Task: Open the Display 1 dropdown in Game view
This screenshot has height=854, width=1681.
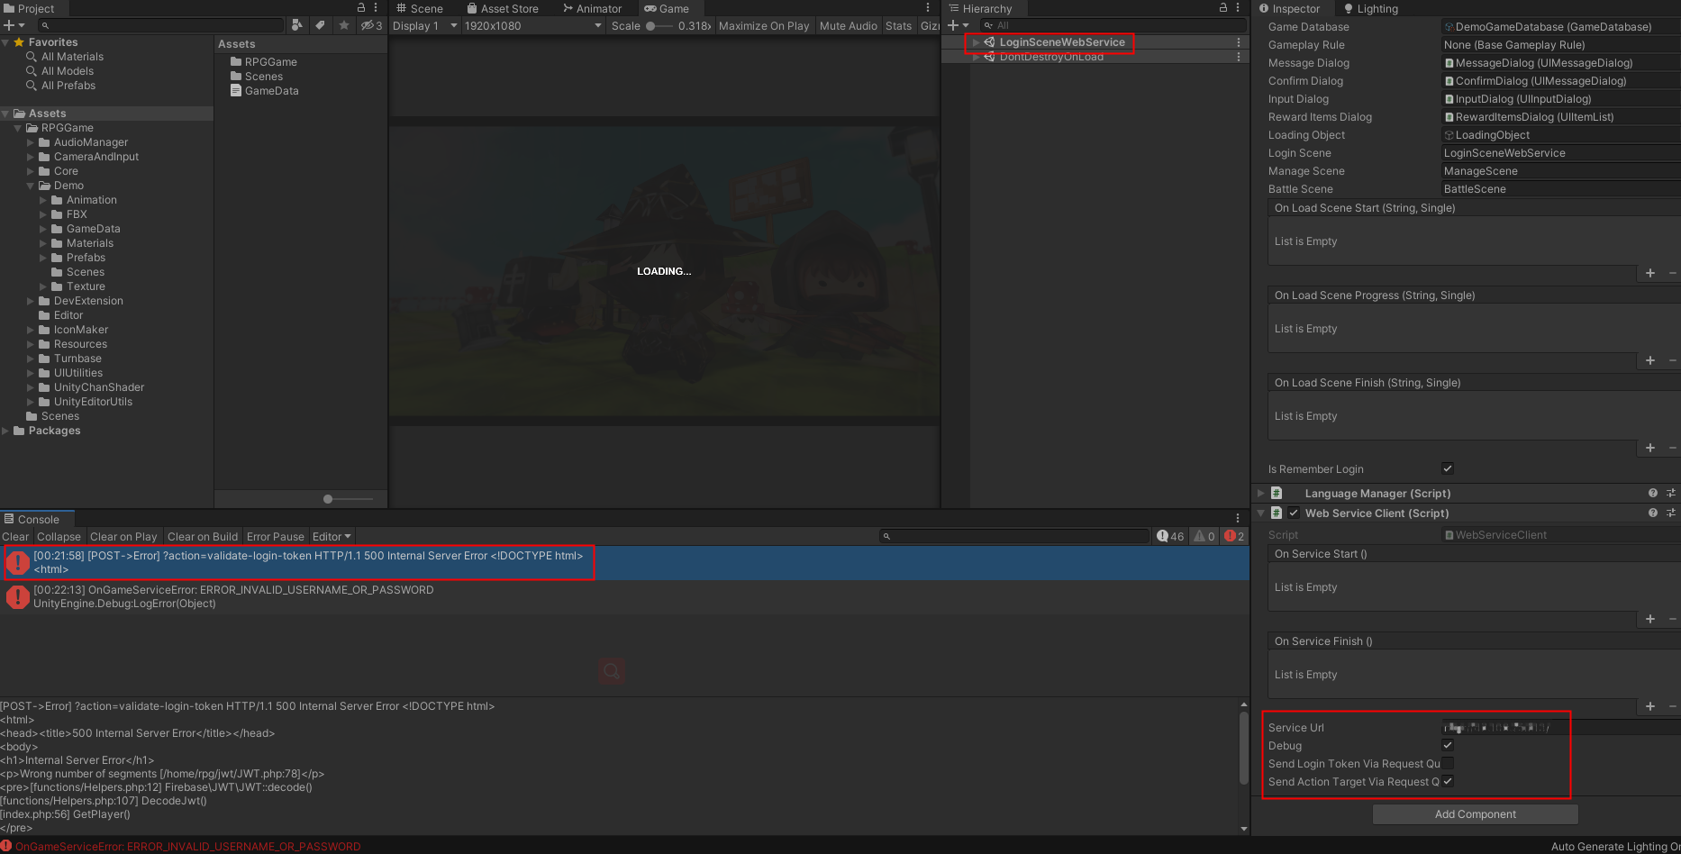Action: pos(423,25)
